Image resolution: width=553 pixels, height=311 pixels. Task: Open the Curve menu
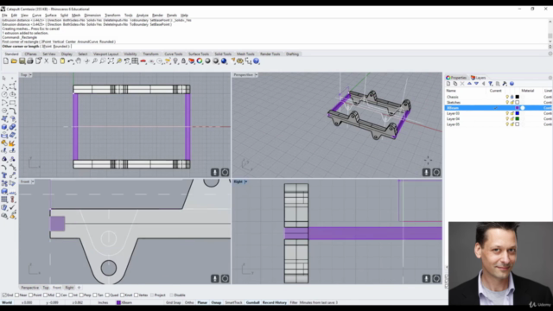36,16
